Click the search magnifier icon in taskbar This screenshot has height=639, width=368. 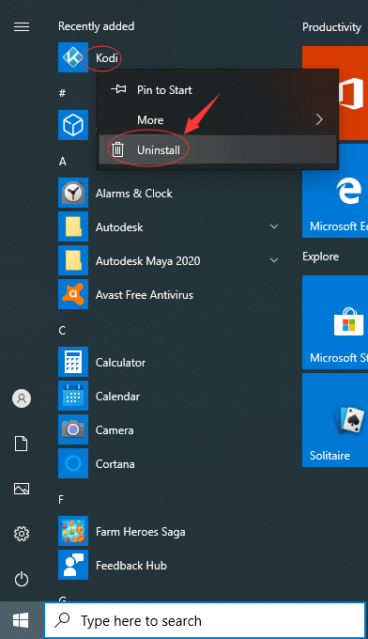coord(62,620)
